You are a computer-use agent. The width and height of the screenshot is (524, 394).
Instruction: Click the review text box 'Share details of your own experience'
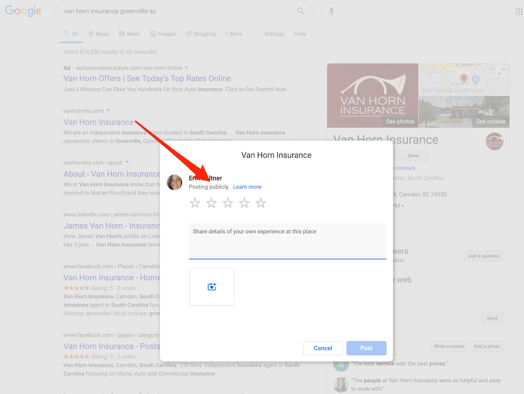click(287, 241)
